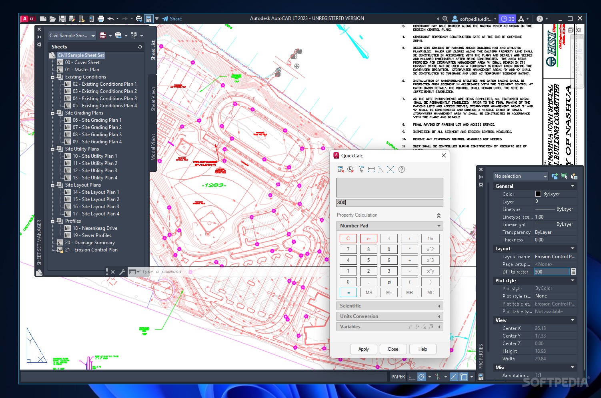Image resolution: width=601 pixels, height=398 pixels.
Task: Collapse the Profiles subset
Action: coord(53,221)
